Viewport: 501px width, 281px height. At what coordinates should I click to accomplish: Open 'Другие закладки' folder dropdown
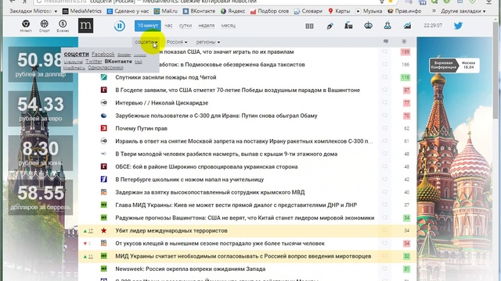tap(463, 11)
